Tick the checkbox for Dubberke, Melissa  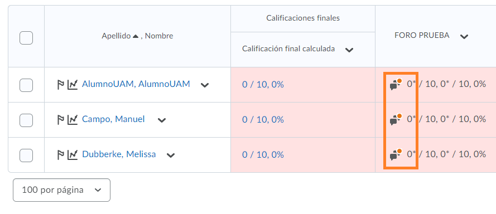tap(26, 155)
